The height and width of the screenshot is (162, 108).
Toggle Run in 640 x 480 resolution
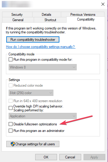[10, 101]
